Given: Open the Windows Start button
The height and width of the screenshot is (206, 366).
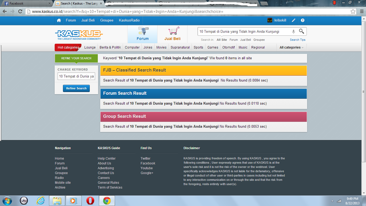Looking at the screenshot, I should [7, 201].
